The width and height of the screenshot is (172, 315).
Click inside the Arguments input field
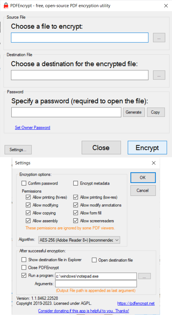point(96,284)
